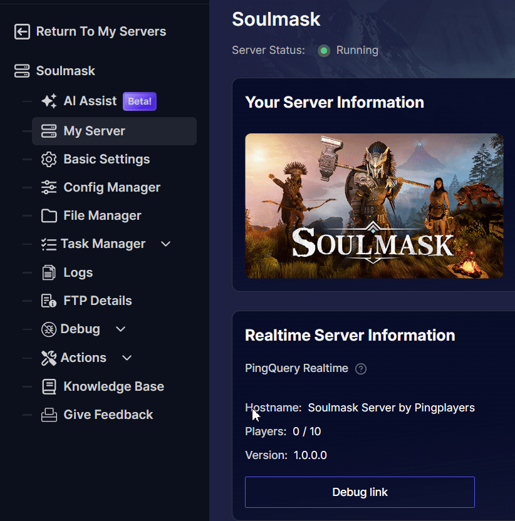This screenshot has width=515, height=521.
Task: Click the bug icon for Debug
Action: (49, 329)
